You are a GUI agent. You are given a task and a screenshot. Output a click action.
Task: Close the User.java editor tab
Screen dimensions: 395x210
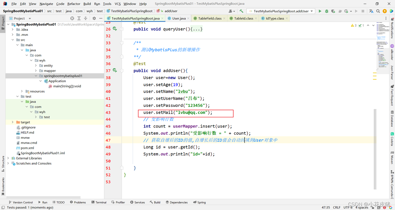coord(189,19)
